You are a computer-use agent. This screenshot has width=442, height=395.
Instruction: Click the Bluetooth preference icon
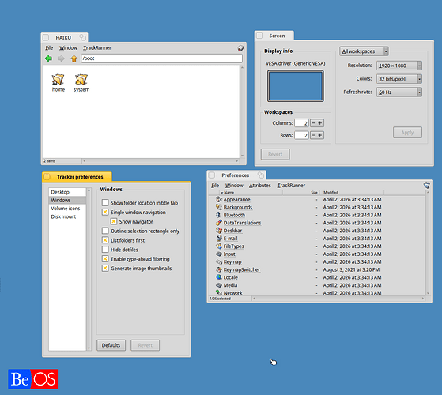(219, 215)
